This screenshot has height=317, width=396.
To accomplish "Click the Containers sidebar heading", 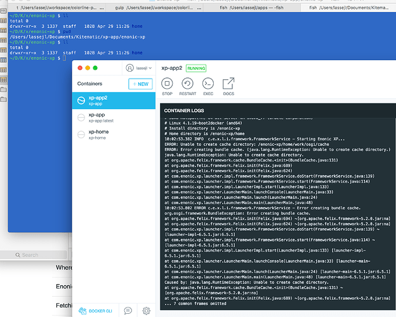I will [89, 84].
